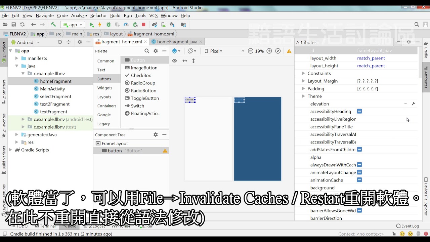Toggle barrierAllowsGoneWidgets checkbox
The width and height of the screenshot is (430, 242).
tap(359, 210)
